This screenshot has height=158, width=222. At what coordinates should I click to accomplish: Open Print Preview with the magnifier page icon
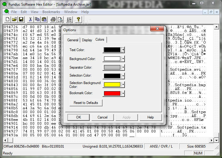click(x=60, y=19)
